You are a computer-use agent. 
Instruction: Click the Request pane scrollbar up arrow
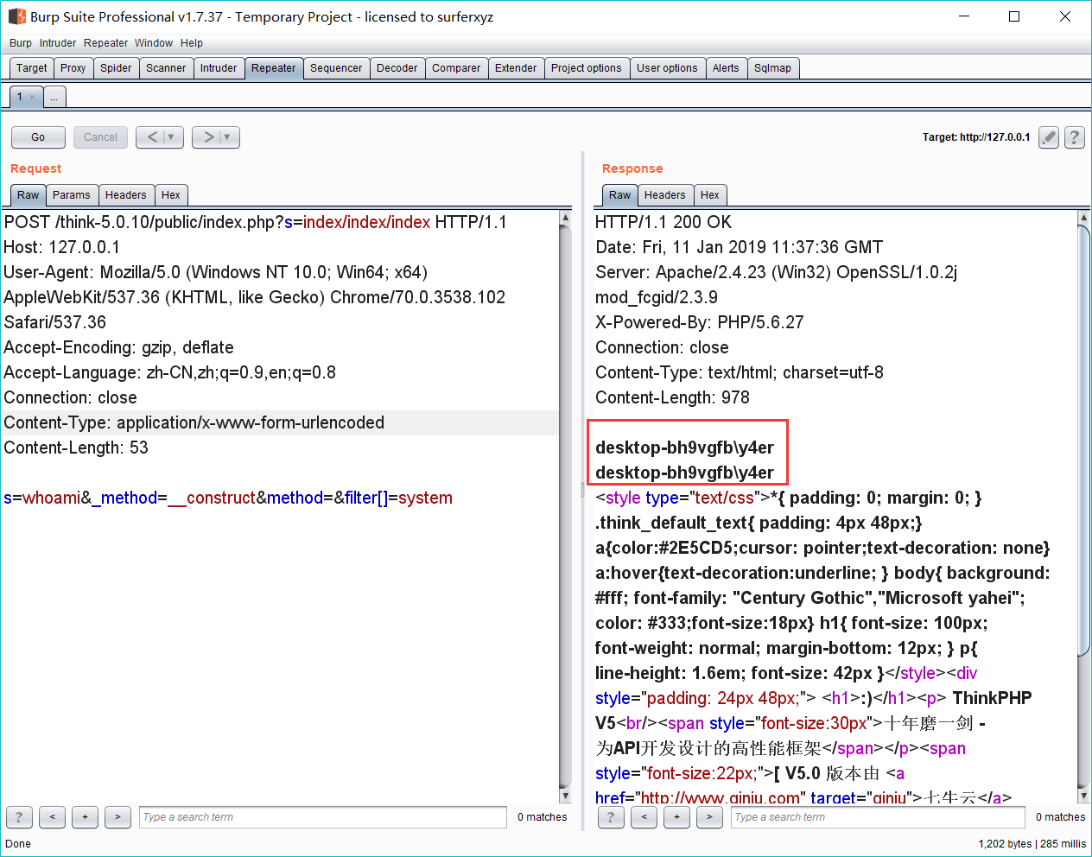pos(566,218)
